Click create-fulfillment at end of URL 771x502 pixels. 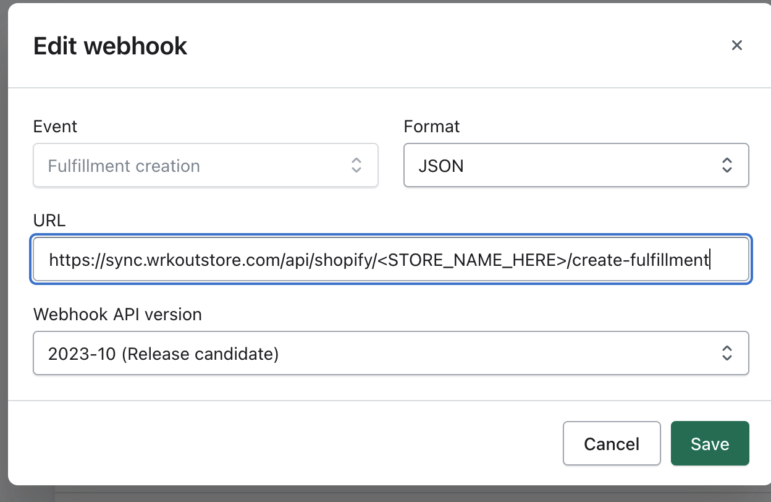(x=641, y=260)
